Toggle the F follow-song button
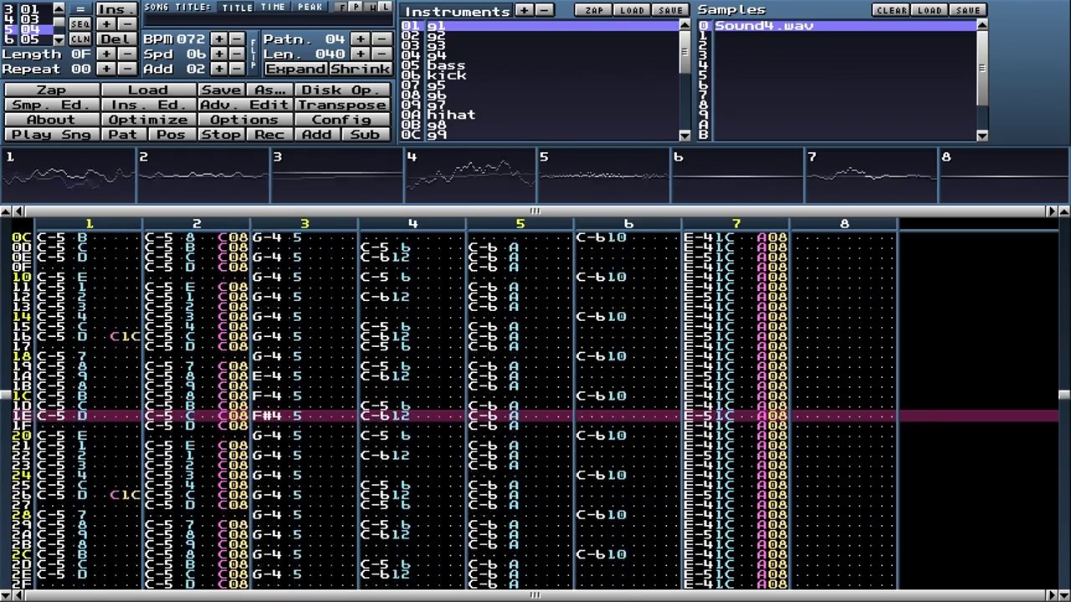1071x602 pixels. point(341,7)
